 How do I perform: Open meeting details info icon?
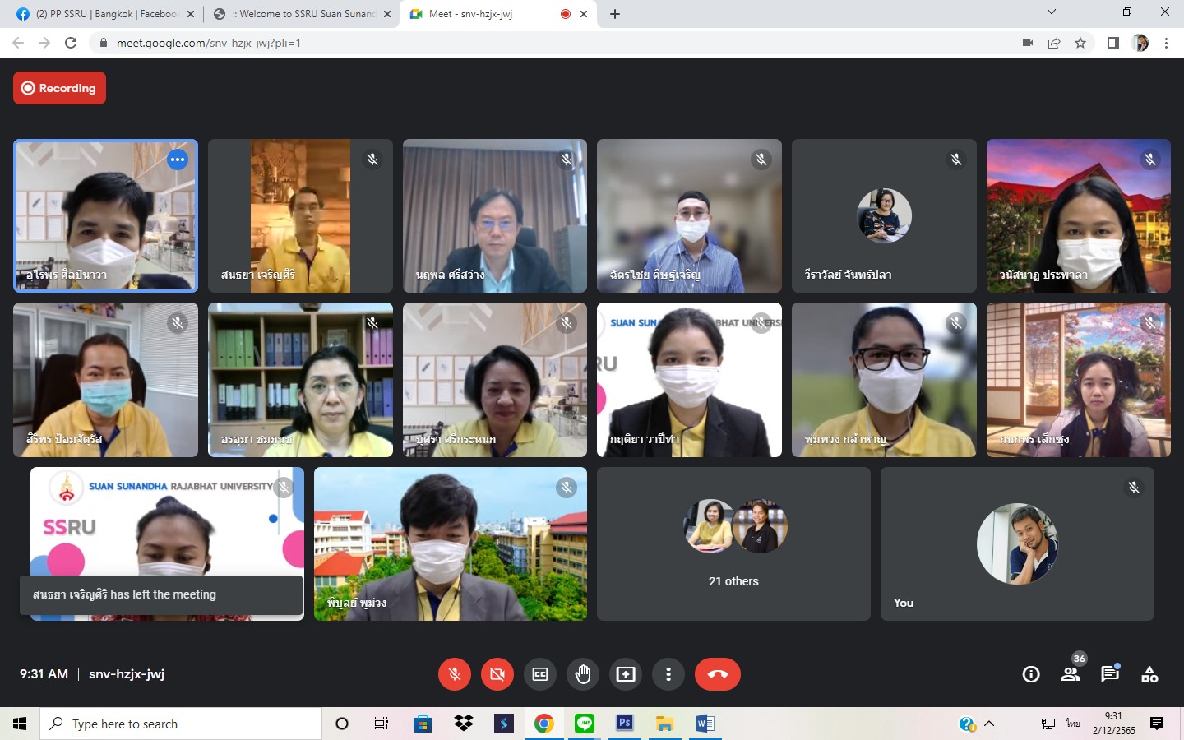(x=1030, y=674)
